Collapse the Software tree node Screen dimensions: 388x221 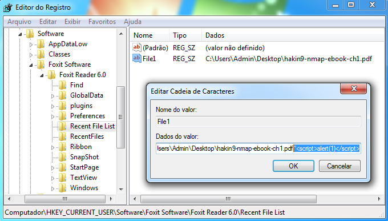(x=20, y=34)
